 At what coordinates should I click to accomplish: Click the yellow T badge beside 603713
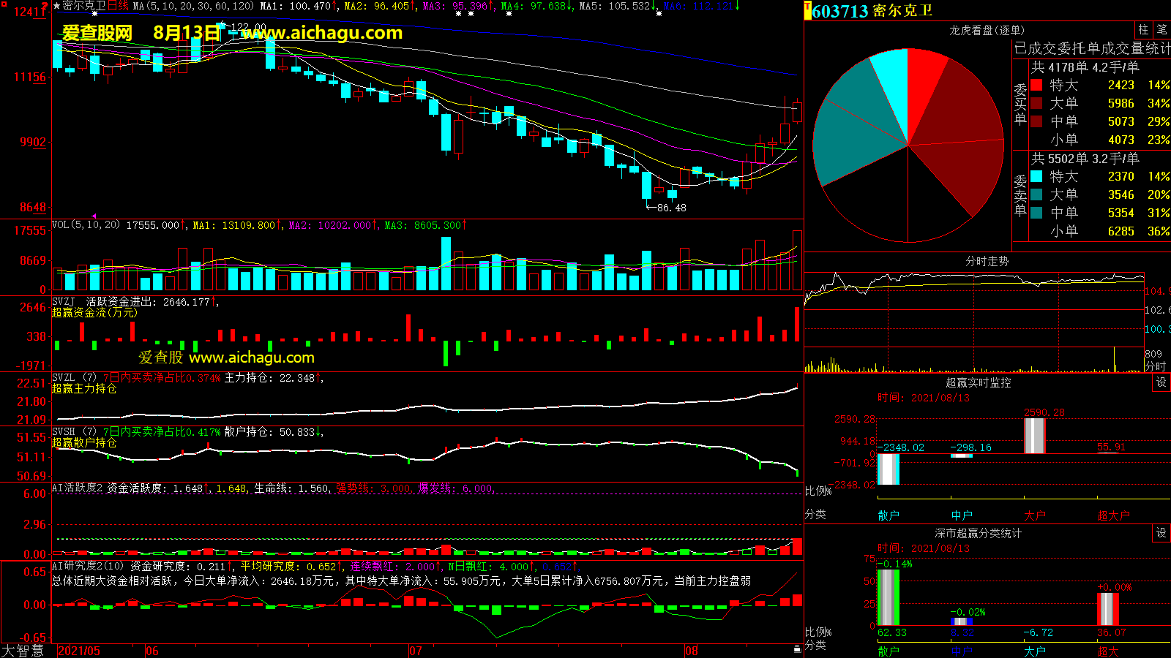tap(808, 11)
